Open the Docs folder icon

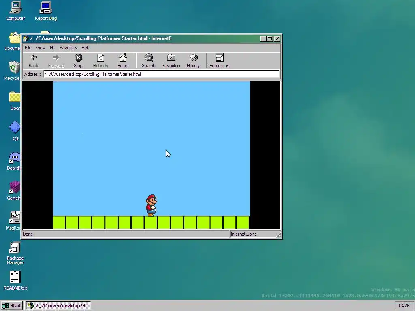pos(15,101)
